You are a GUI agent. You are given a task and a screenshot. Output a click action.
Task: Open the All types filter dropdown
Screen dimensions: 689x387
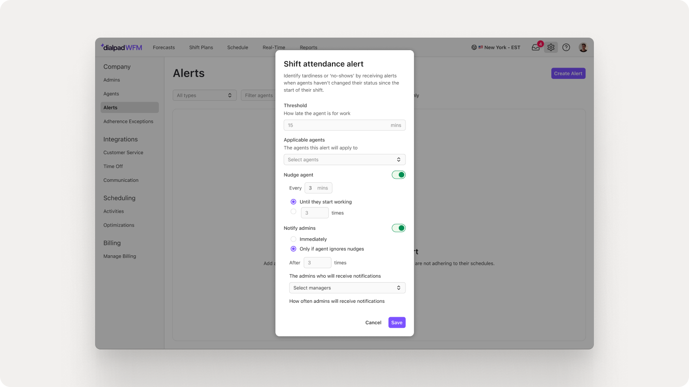(205, 95)
